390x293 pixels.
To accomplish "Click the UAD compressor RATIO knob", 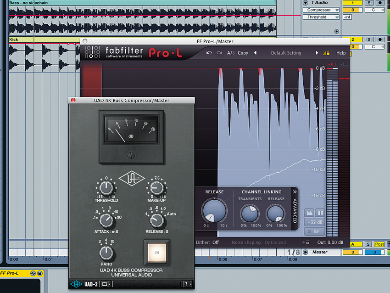I will click(x=106, y=253).
